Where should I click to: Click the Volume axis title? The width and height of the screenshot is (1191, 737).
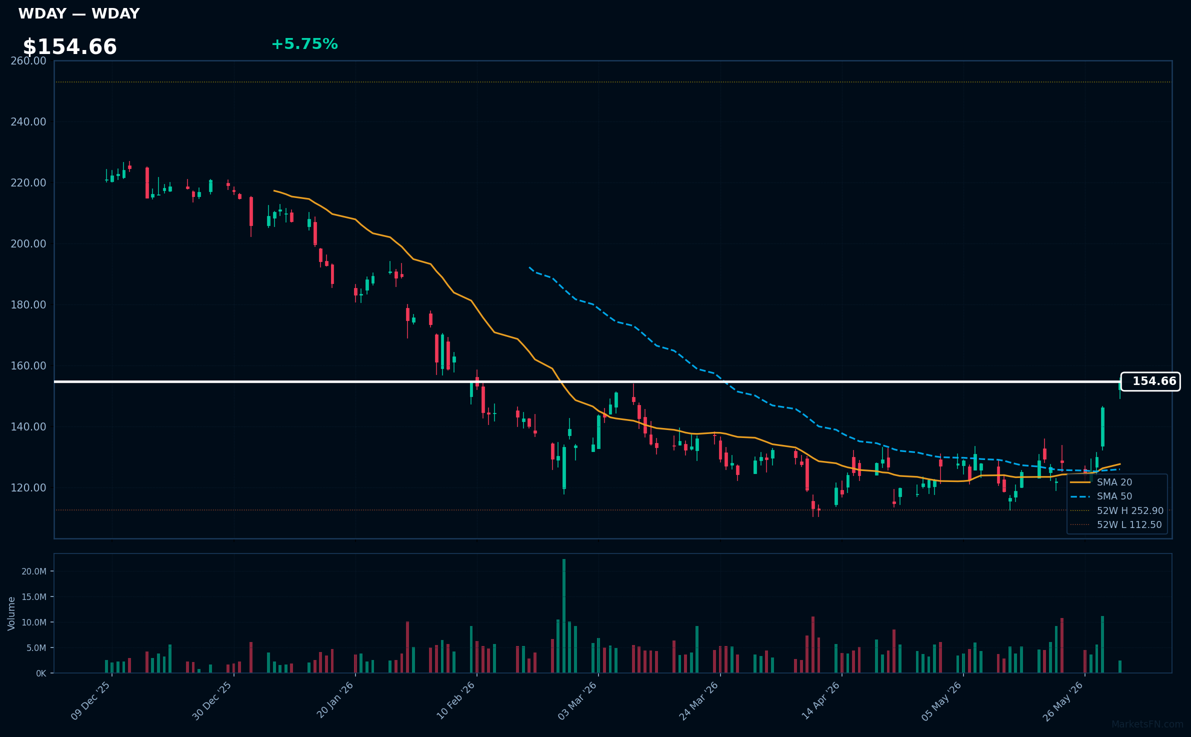(x=11, y=613)
